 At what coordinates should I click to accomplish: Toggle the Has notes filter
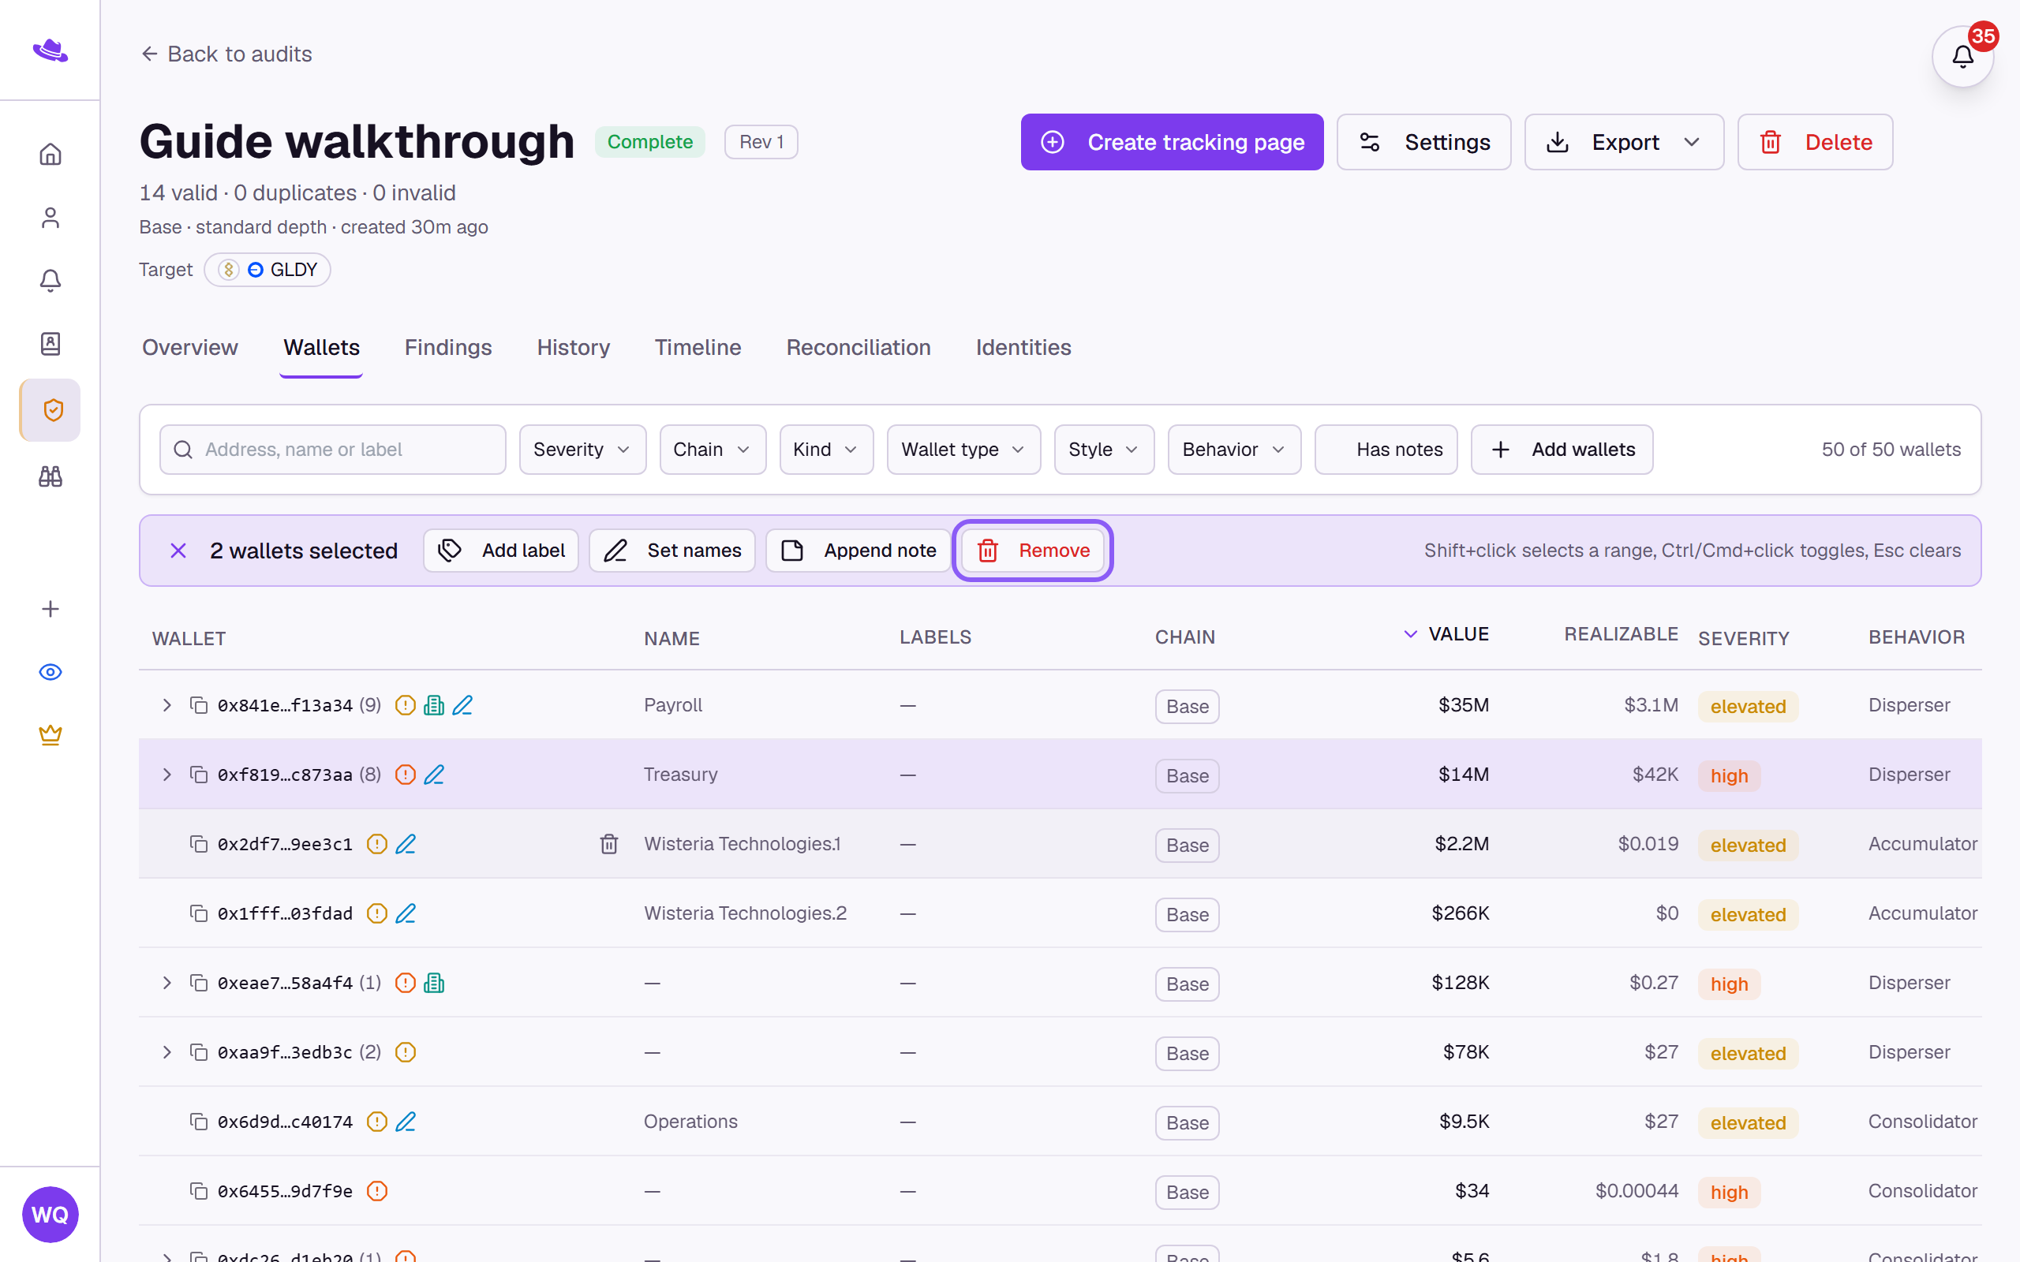pyautogui.click(x=1386, y=450)
